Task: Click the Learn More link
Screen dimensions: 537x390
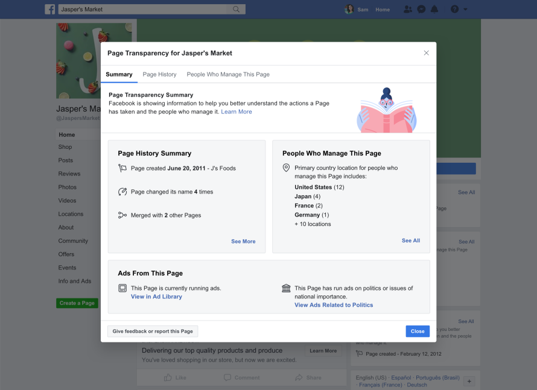Action: coord(237,112)
